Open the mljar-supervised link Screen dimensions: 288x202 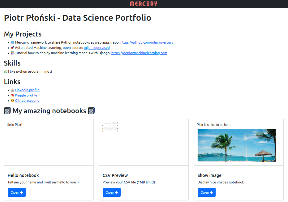pos(97,48)
